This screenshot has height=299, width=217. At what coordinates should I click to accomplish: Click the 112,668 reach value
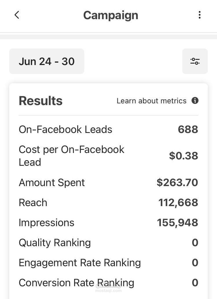pos(178,203)
